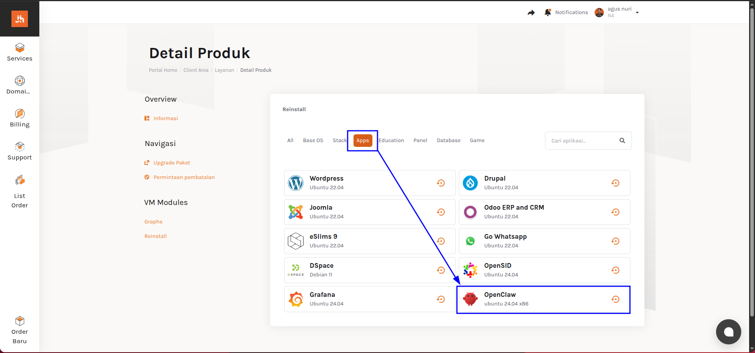This screenshot has height=353, width=755.
Task: Go to Client Area breadcrumb
Action: pos(196,70)
